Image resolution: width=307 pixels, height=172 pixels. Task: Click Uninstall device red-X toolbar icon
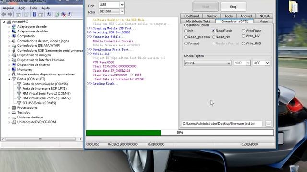click(63, 14)
